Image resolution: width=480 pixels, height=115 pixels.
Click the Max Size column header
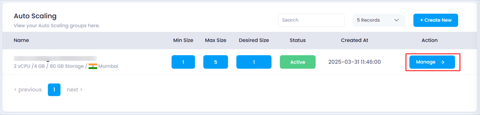216,40
